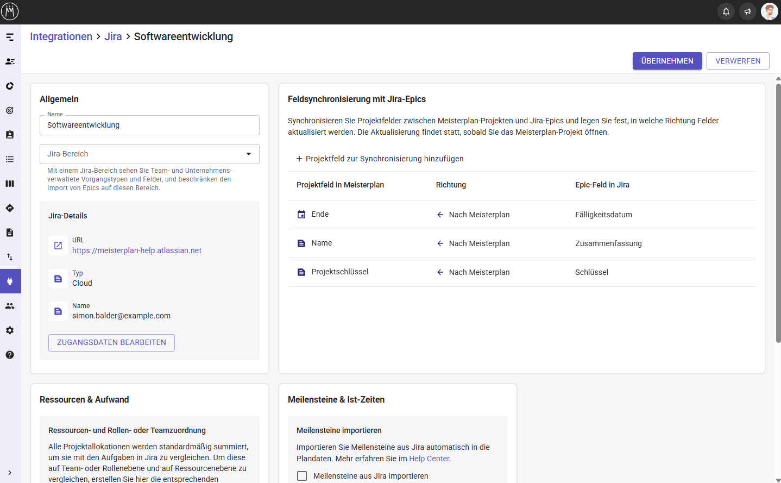
Task: Click the Meilensteine importieren heading
Action: pos(339,430)
